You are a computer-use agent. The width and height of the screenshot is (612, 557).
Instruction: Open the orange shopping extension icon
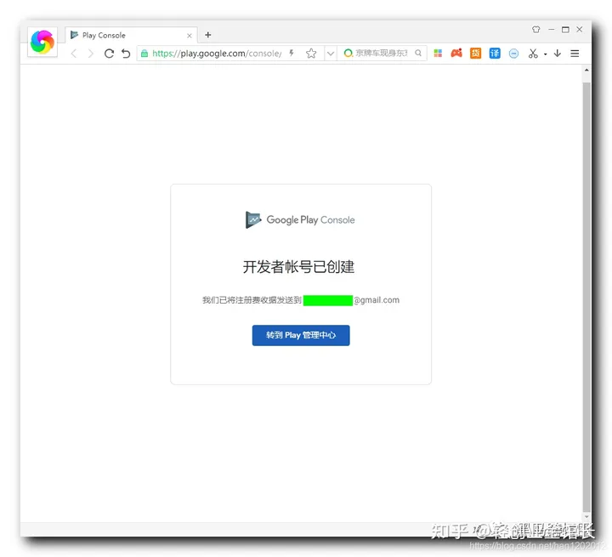coord(475,53)
